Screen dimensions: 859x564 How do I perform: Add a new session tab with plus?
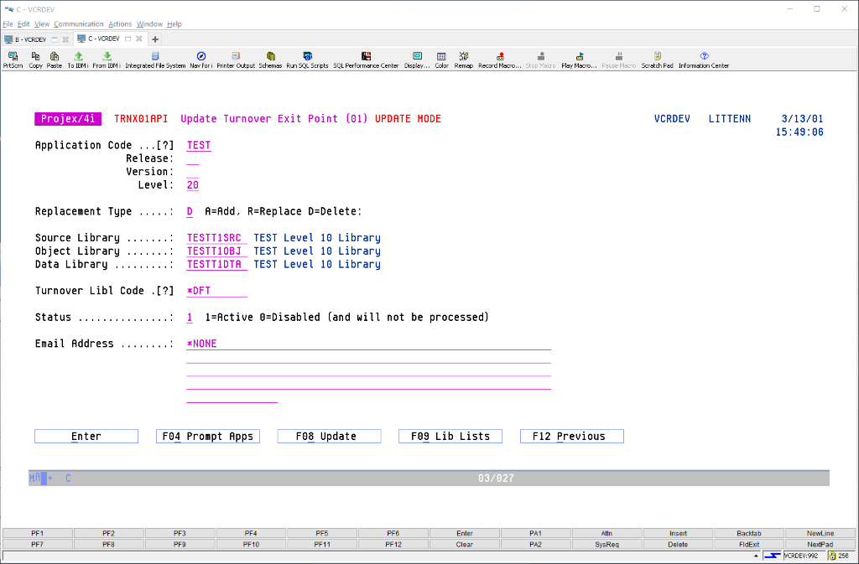tap(155, 39)
